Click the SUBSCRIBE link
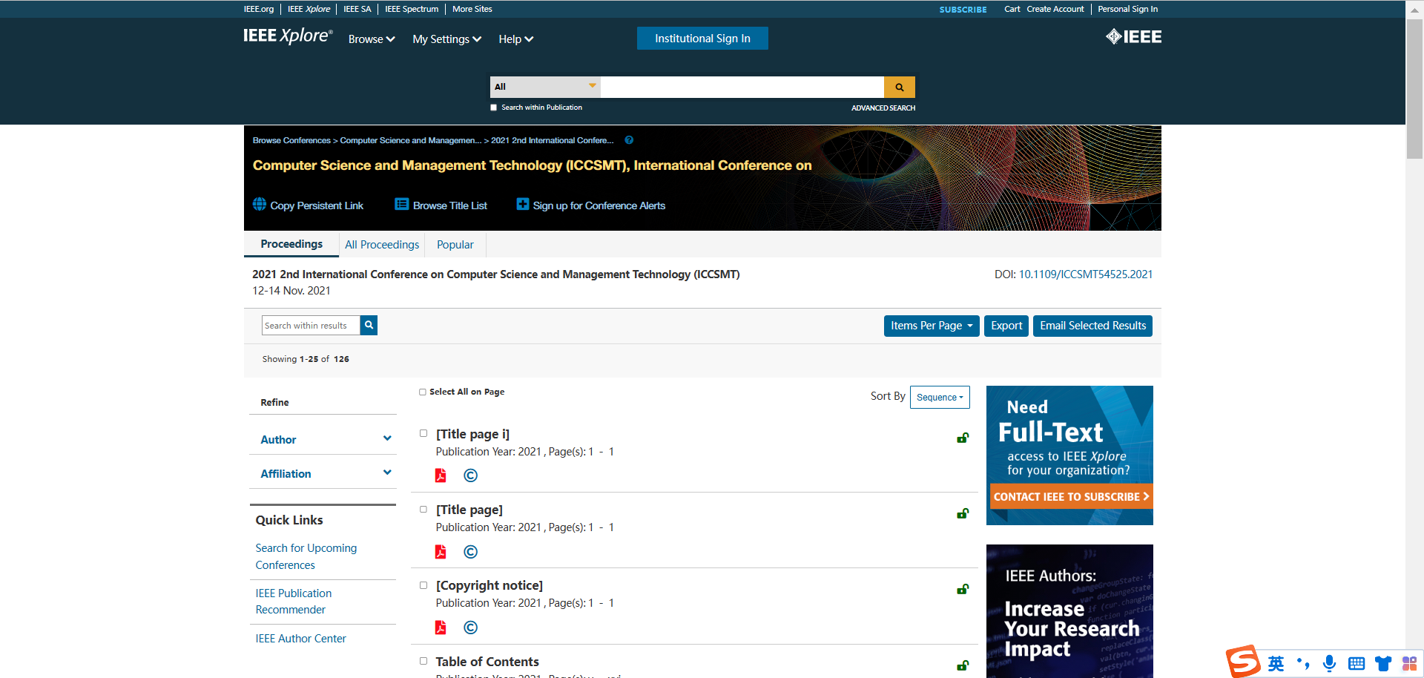The width and height of the screenshot is (1424, 678). click(x=963, y=10)
